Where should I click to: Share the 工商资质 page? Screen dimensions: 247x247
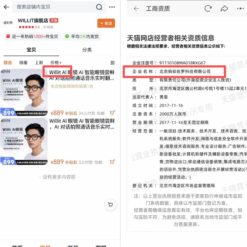pos(224,8)
